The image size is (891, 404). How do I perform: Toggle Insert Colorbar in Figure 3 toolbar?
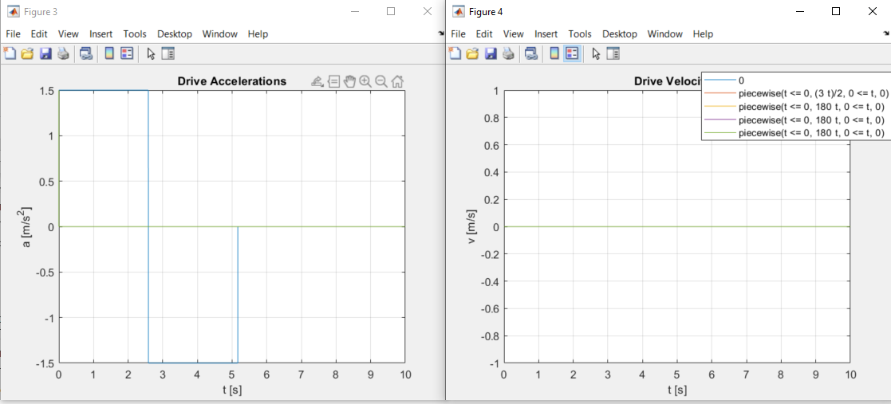pyautogui.click(x=109, y=54)
